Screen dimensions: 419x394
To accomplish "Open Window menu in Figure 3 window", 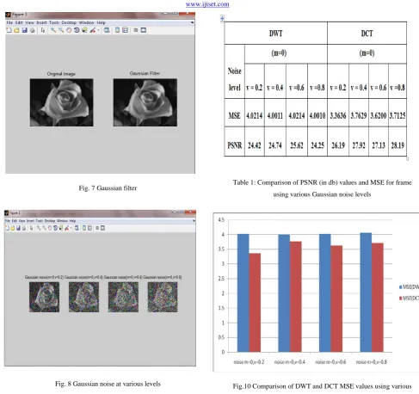I will coord(87,22).
